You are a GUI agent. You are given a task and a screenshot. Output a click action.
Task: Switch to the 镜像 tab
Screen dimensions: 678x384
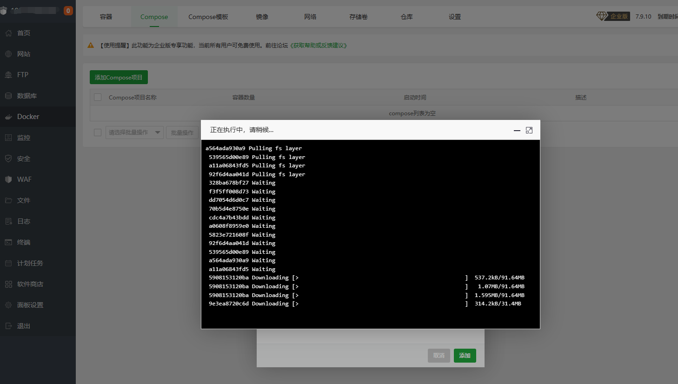262,17
